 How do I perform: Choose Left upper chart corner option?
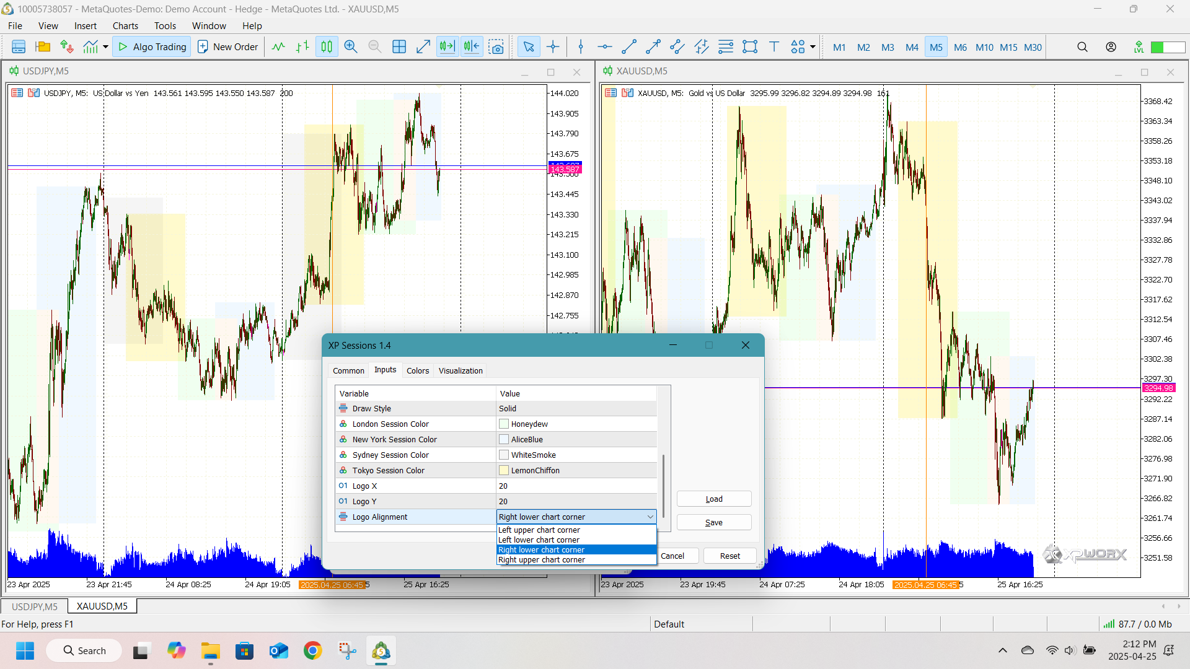(539, 530)
